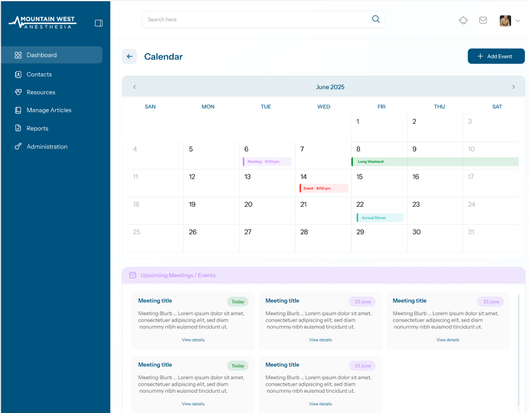Open View details on the first Today meeting
The height and width of the screenshot is (413, 529).
[193, 340]
